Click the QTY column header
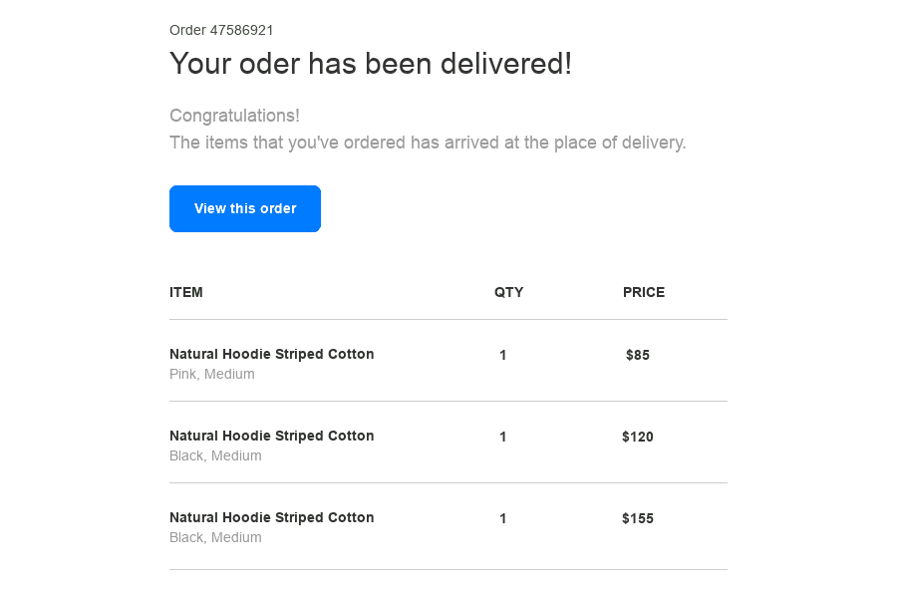897x595 pixels. click(x=508, y=292)
